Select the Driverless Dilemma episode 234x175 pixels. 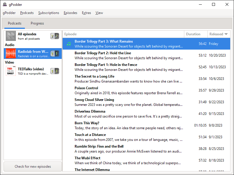[x=129, y=114]
